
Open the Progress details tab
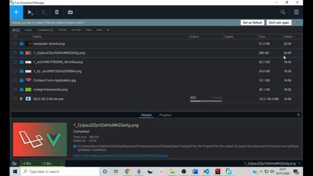[x=165, y=115]
